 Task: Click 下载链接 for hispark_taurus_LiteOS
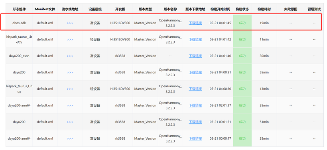click(195, 39)
